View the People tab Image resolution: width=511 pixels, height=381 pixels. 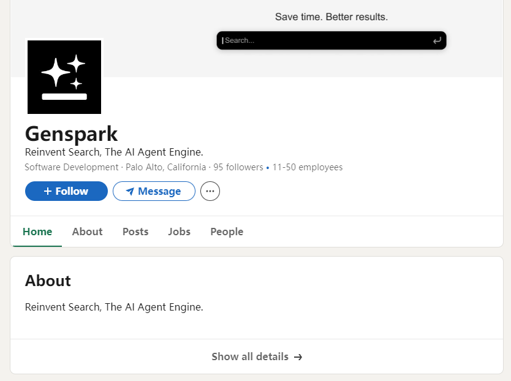pos(227,232)
